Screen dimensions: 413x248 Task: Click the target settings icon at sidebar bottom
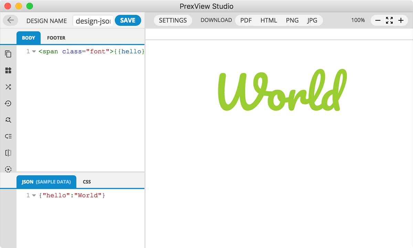point(8,169)
